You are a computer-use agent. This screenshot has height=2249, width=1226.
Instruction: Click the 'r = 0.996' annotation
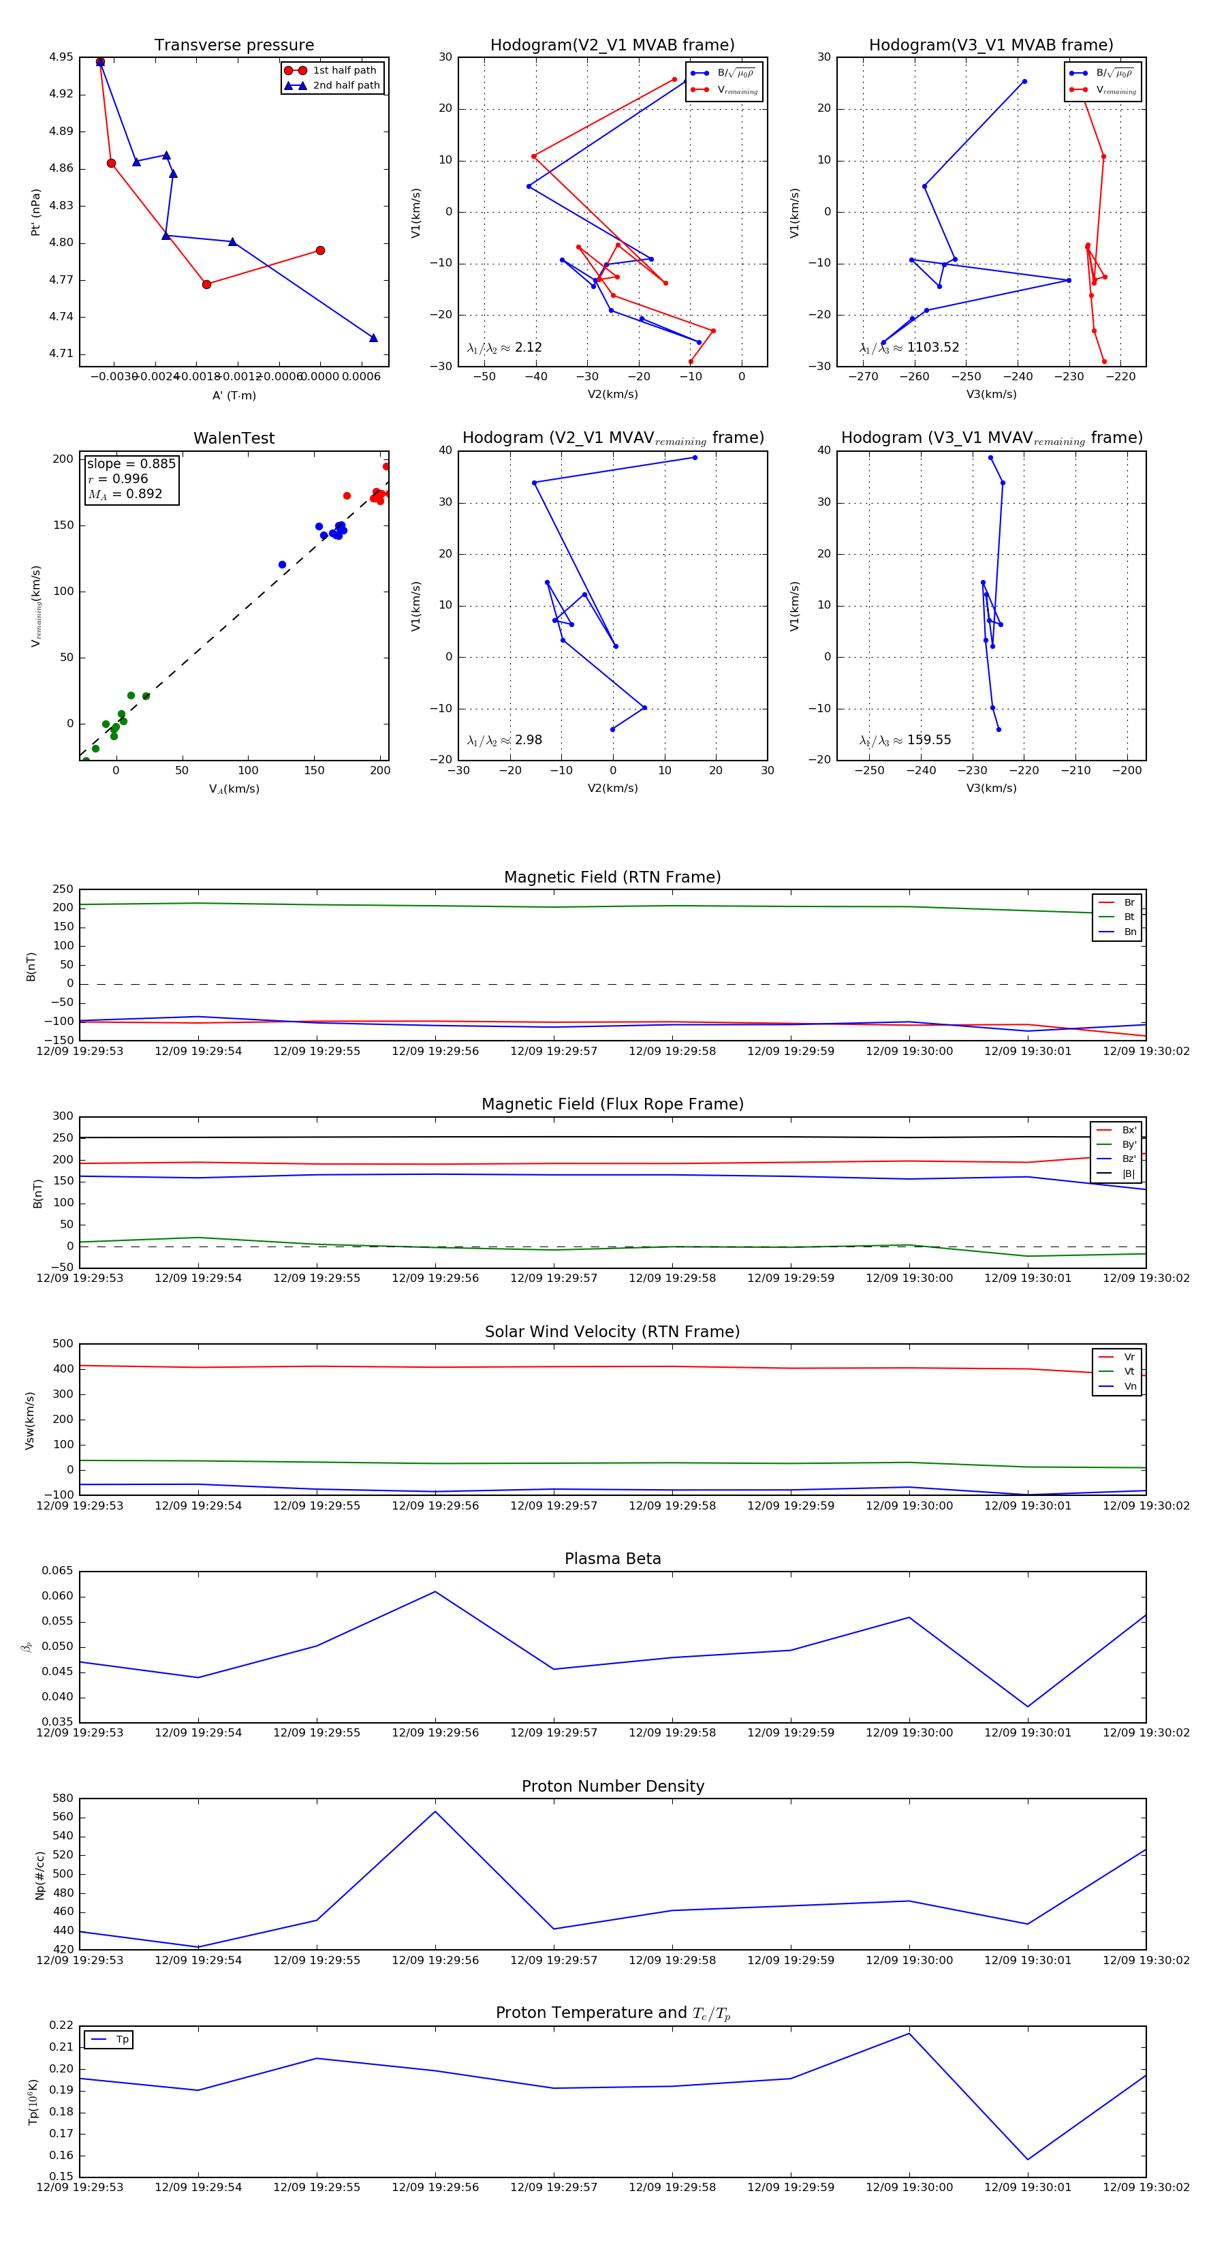[x=118, y=478]
